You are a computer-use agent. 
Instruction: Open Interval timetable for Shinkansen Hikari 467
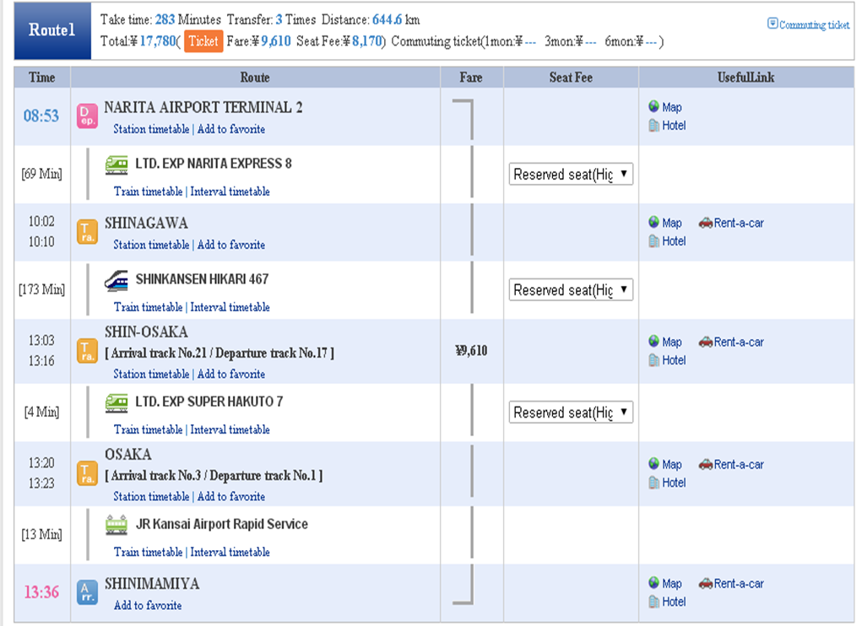point(230,307)
